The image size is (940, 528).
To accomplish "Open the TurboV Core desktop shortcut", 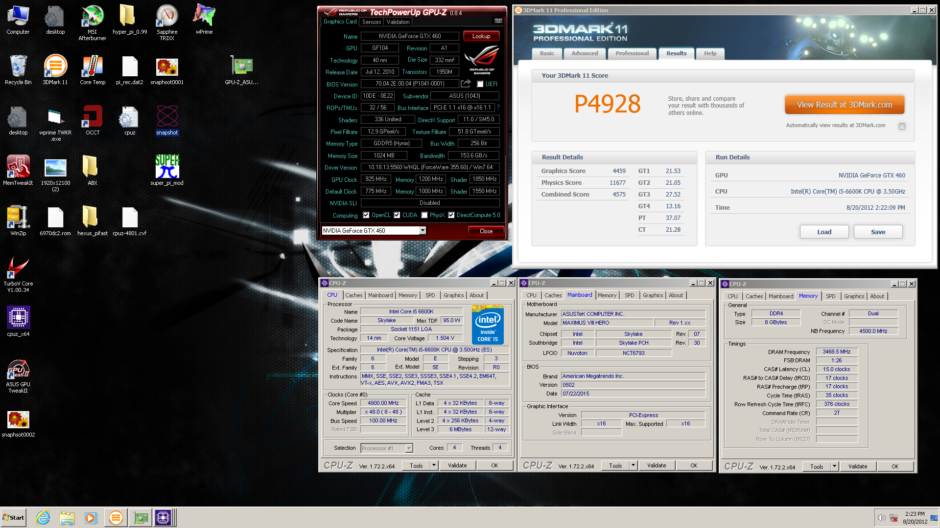I will pos(18,275).
